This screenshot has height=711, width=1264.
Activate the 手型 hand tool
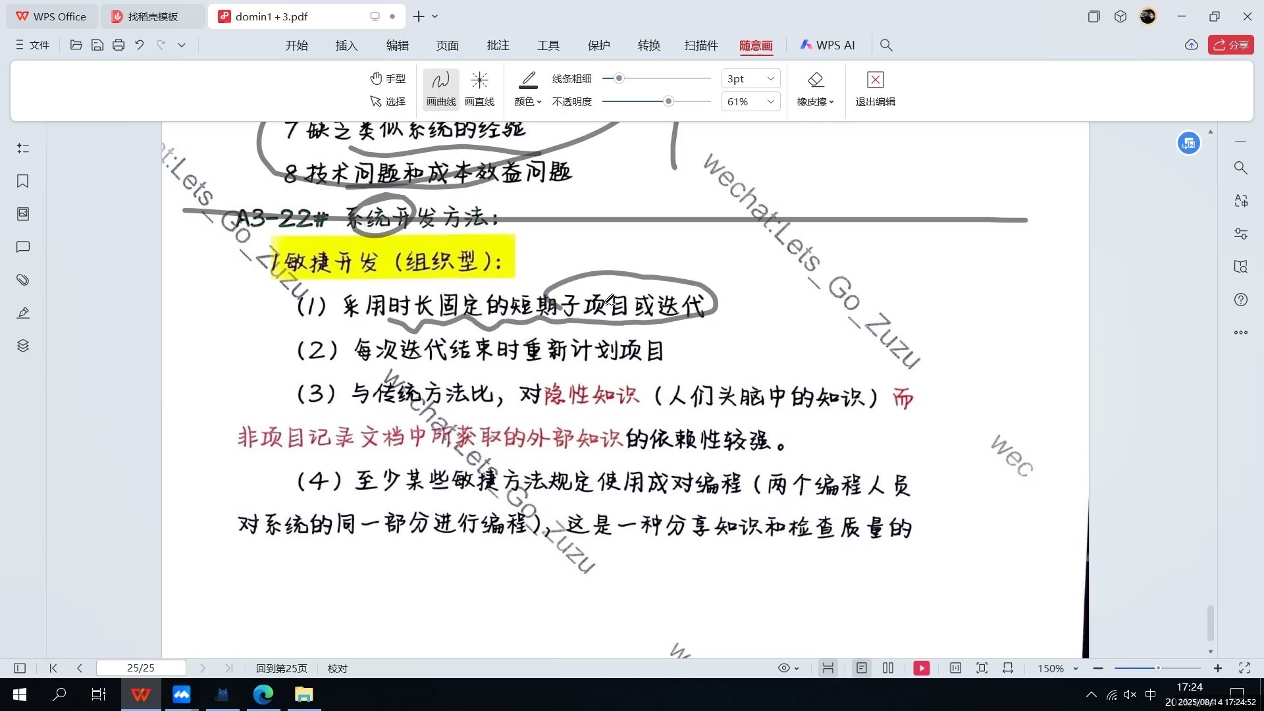pyautogui.click(x=388, y=78)
